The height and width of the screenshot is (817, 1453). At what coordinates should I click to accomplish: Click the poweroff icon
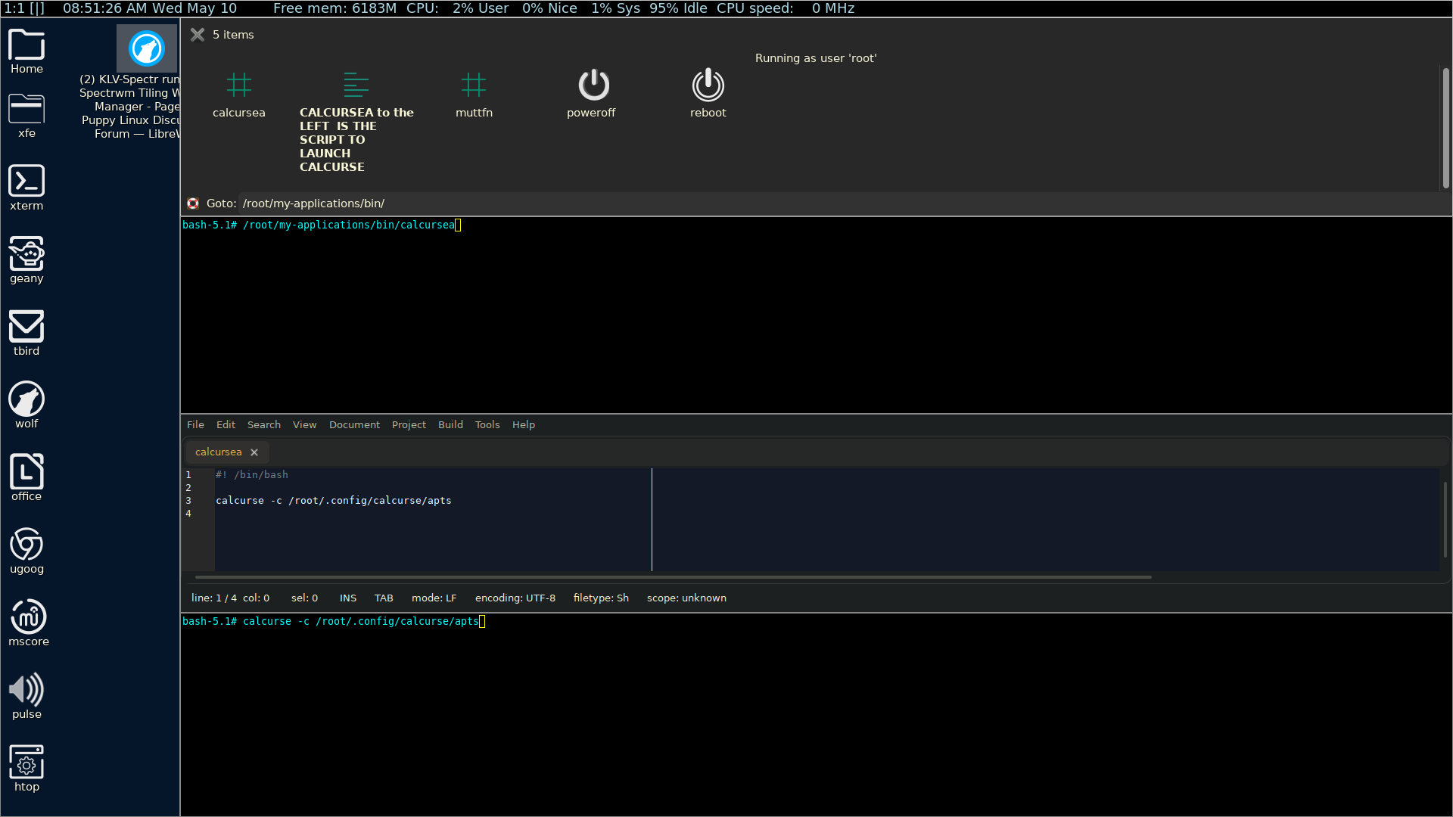pyautogui.click(x=593, y=85)
